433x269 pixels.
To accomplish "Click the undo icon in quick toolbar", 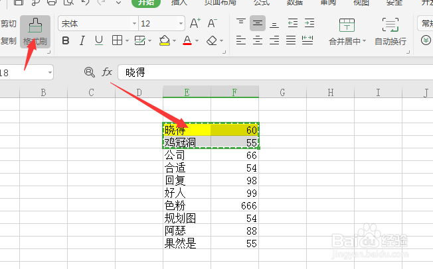I will 85,3.
